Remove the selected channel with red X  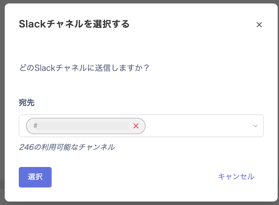(136, 126)
